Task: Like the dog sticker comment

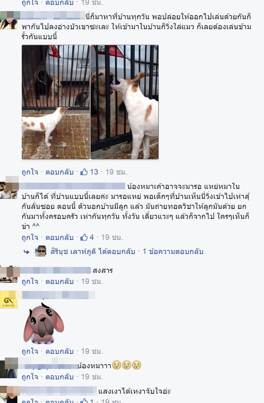Action: [x=30, y=351]
